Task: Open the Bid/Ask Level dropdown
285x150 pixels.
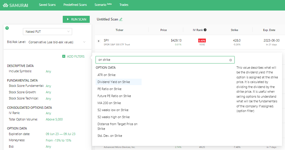Action: tap(57, 42)
